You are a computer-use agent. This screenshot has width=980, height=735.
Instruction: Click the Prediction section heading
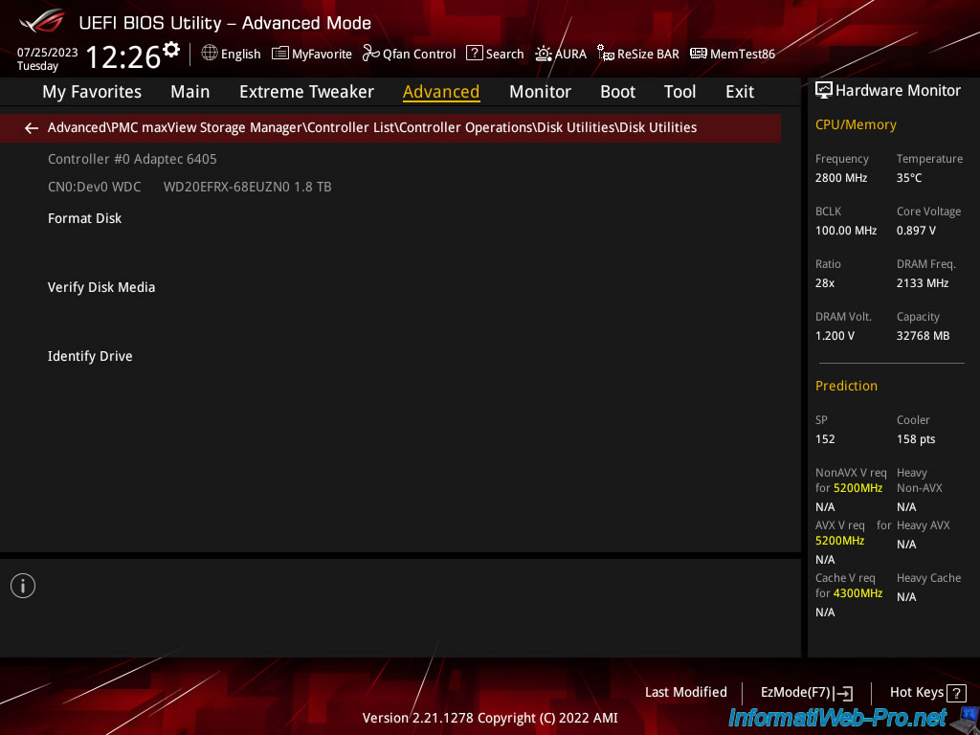pos(846,386)
